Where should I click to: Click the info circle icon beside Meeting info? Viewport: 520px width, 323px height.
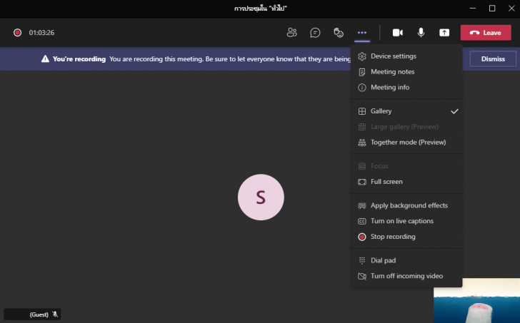(362, 88)
